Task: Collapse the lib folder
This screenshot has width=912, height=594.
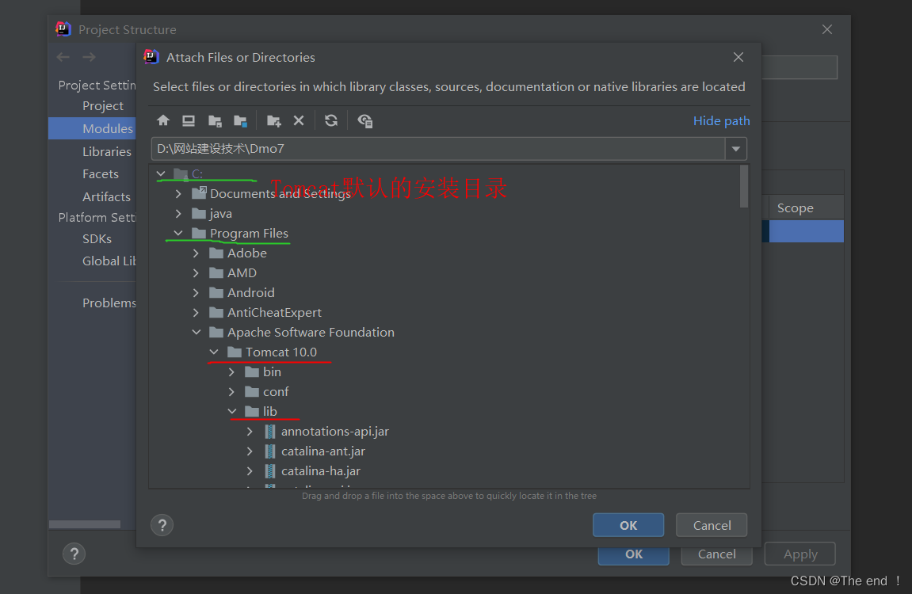Action: click(x=232, y=411)
